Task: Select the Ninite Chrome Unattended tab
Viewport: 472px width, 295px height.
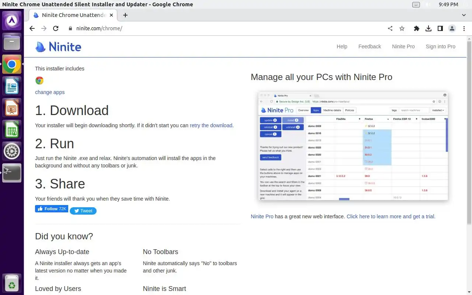Action: tap(74, 15)
